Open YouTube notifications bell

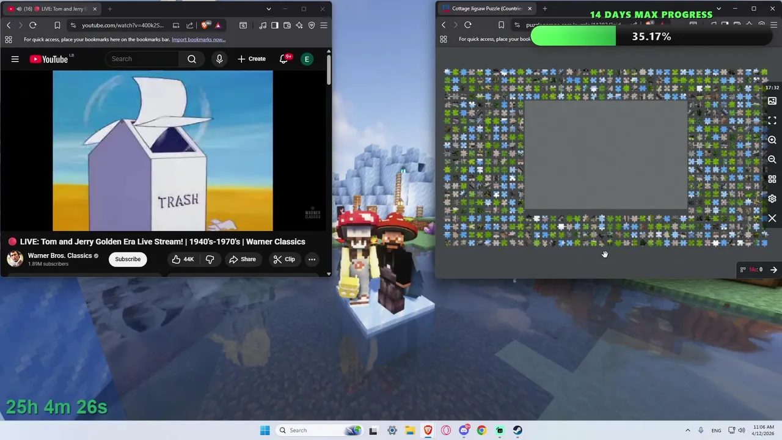click(x=283, y=59)
